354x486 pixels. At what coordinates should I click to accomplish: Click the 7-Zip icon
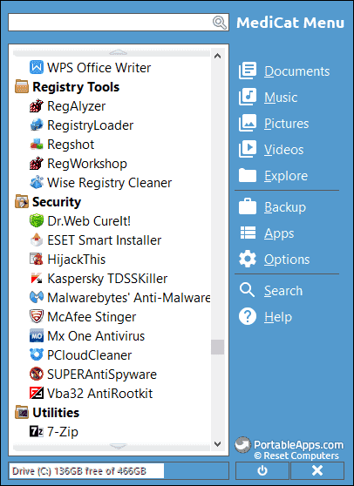(37, 431)
